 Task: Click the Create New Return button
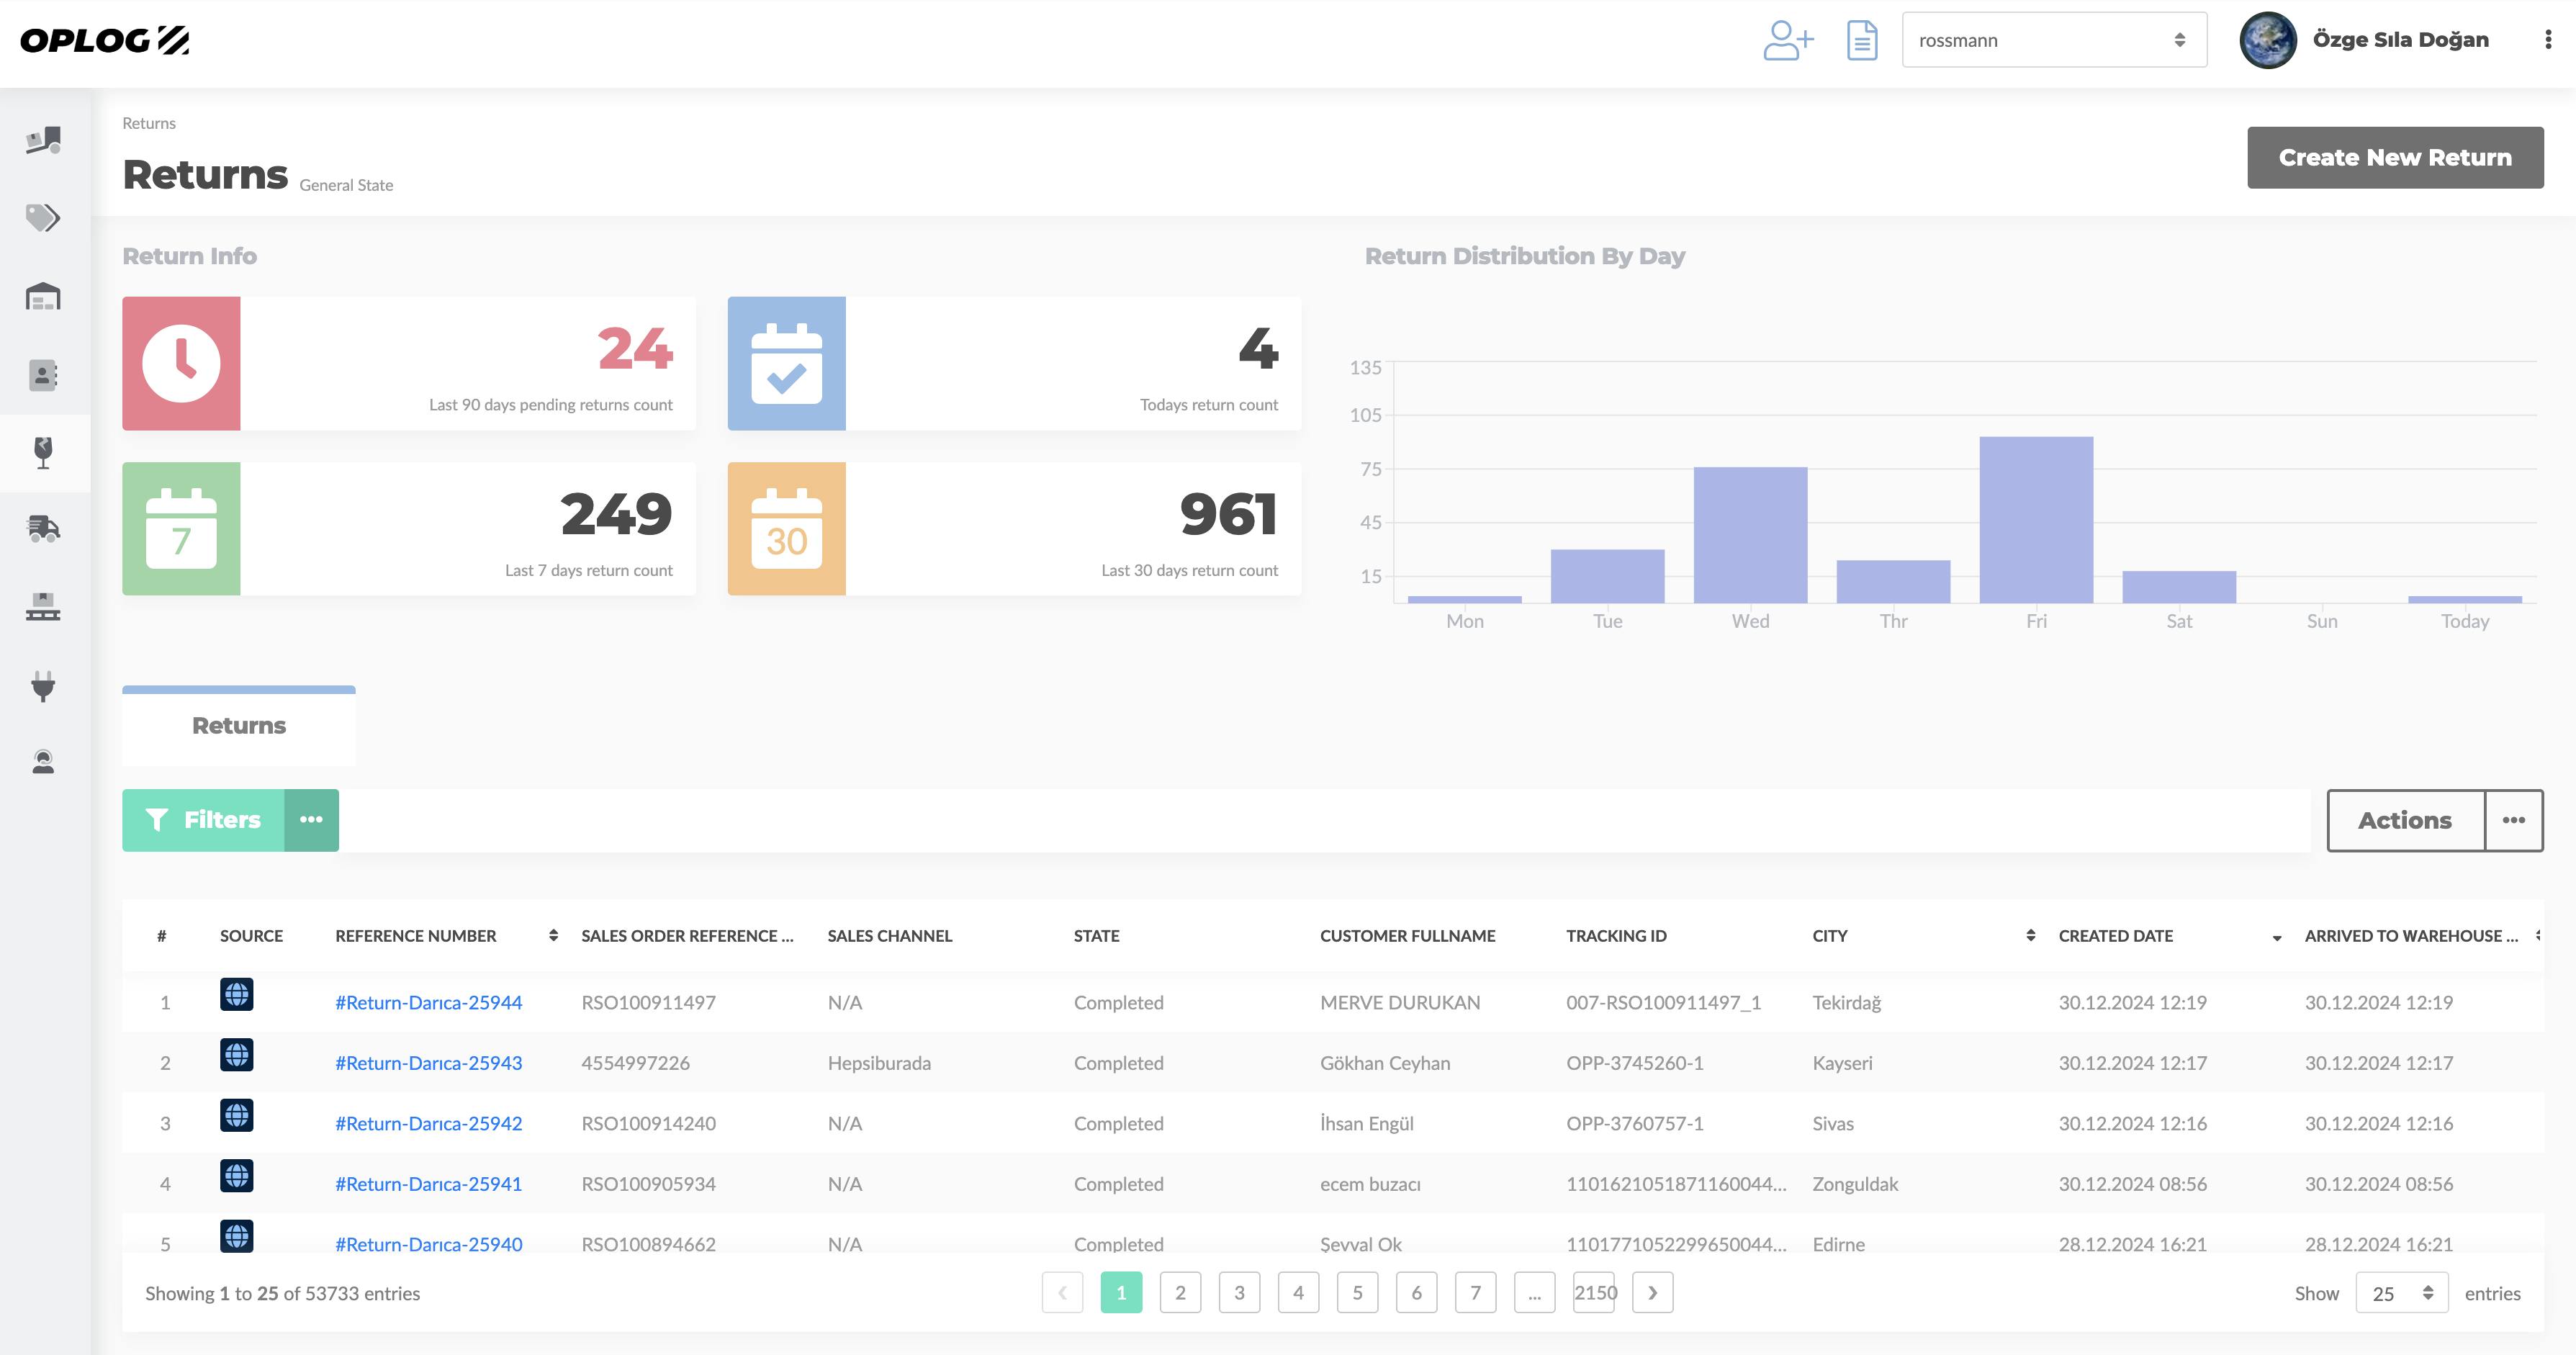(2395, 155)
